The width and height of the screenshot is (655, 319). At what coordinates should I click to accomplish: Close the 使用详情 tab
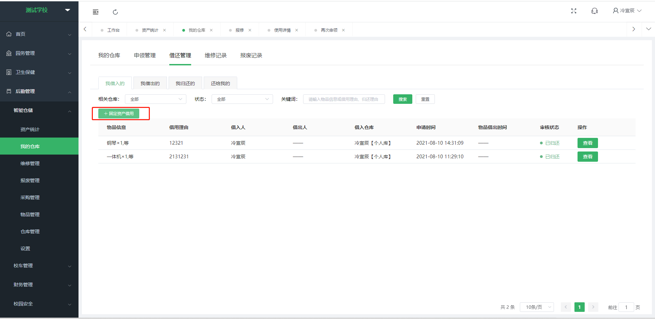(297, 30)
